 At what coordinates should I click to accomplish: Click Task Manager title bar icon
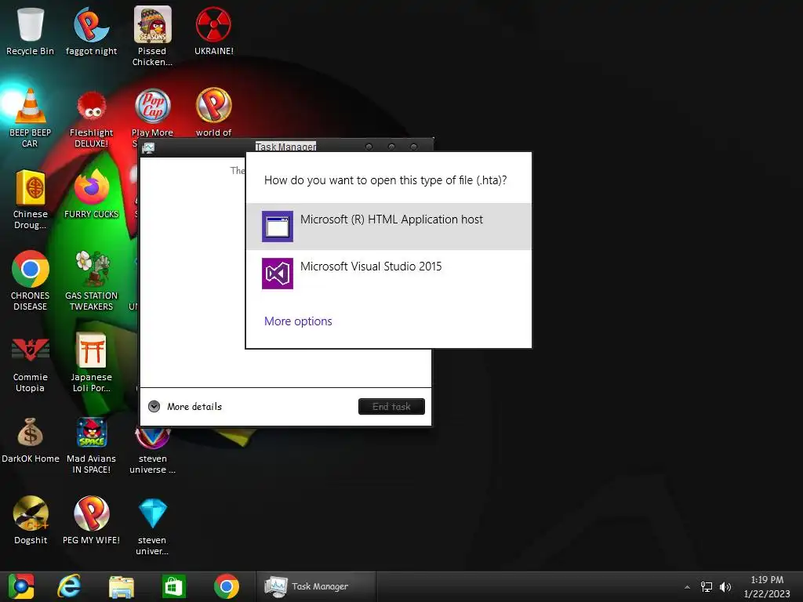coord(148,147)
